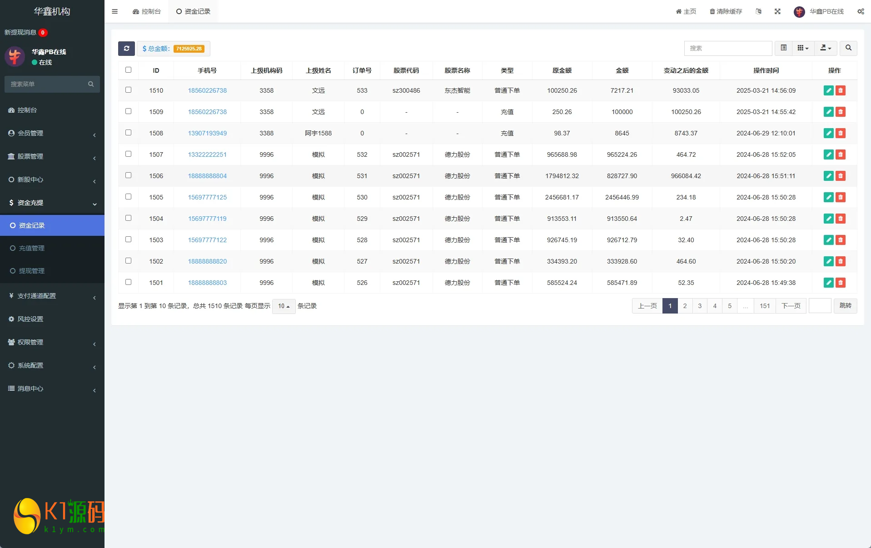Image resolution: width=871 pixels, height=548 pixels.
Task: Delete record 1504 with the red trash
Action: [x=841, y=219]
